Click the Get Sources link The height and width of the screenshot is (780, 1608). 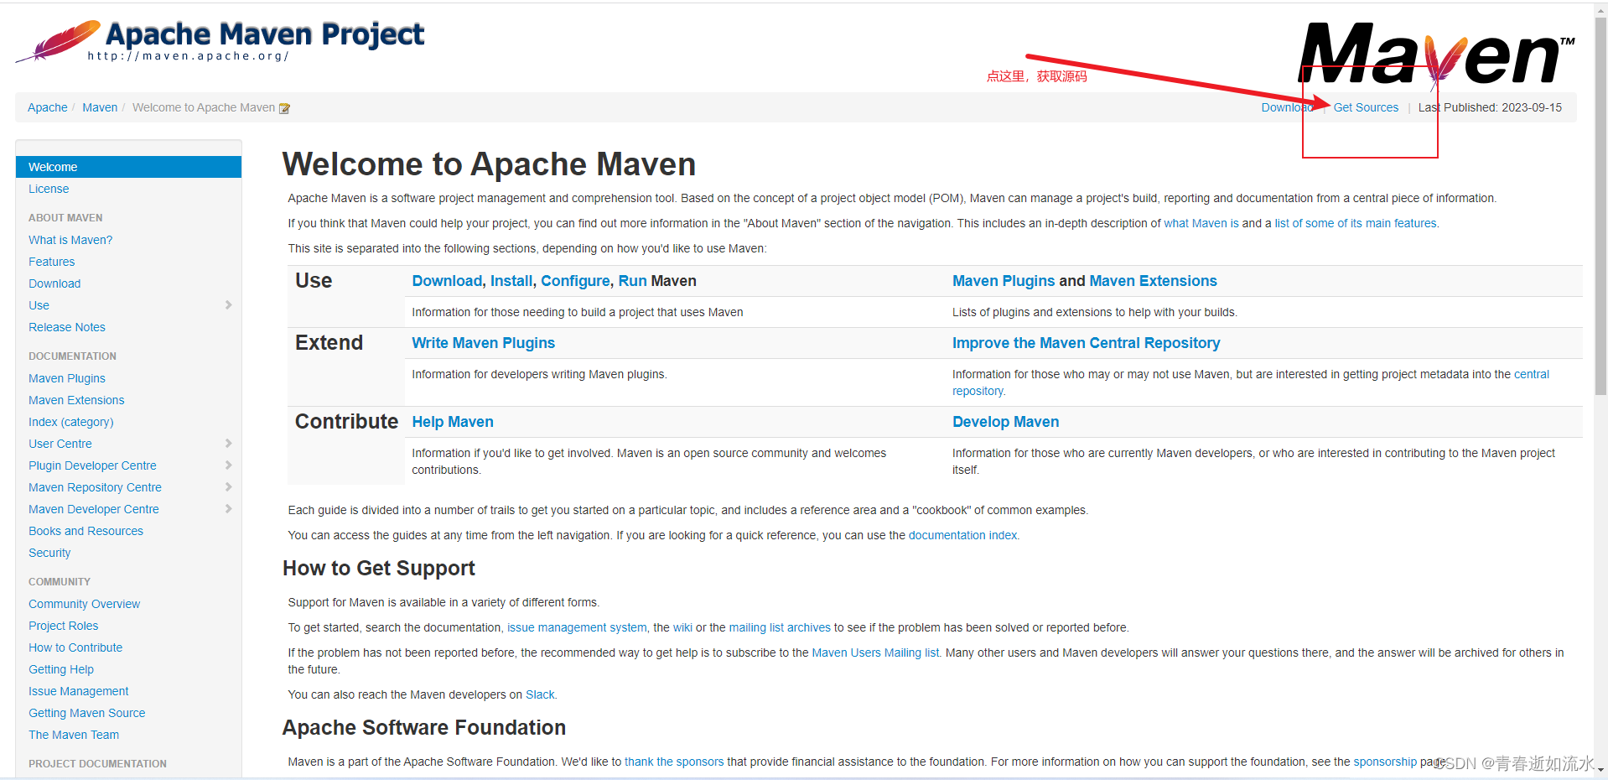click(x=1366, y=107)
